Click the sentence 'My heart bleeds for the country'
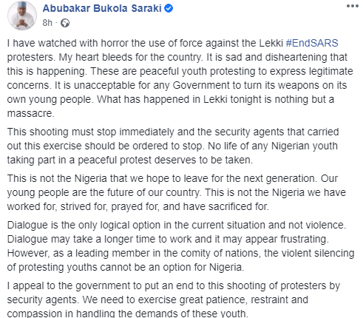The image size is (363, 318). pos(131,58)
